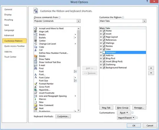Screen dimensions: 159x130
Task: Click the info icon beside Choose commands from
Action: 59,17
